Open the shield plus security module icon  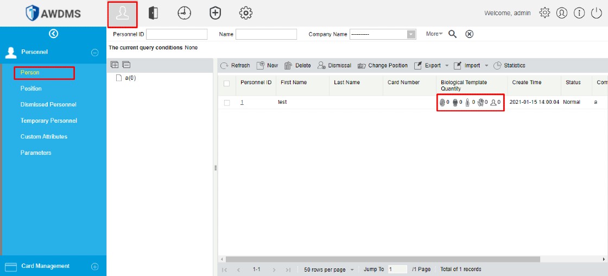pos(215,13)
